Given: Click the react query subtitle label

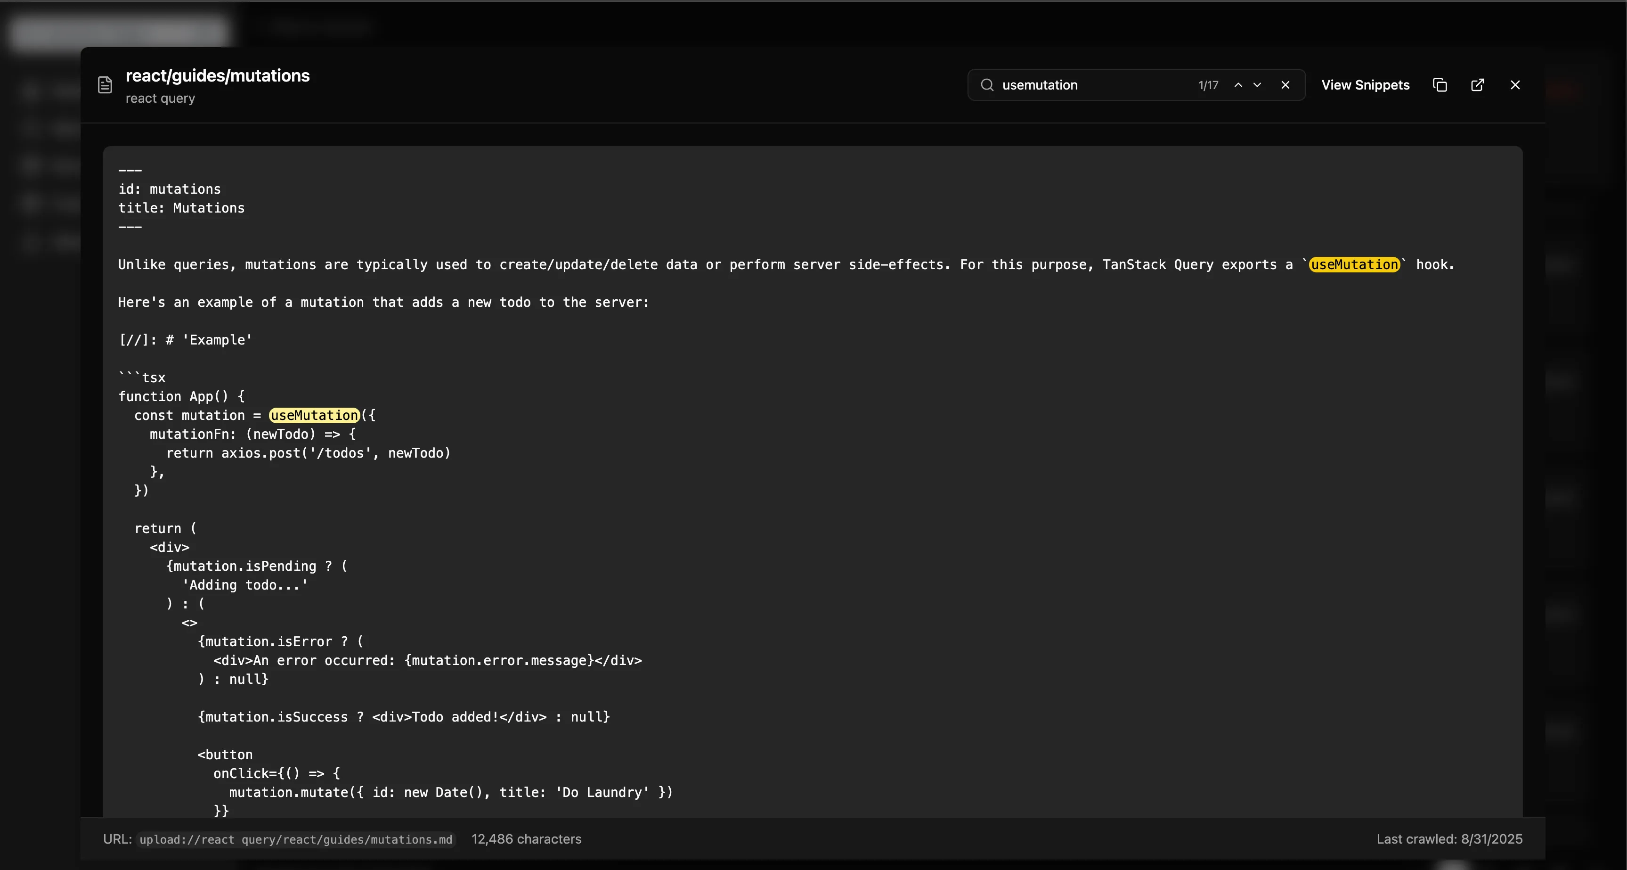Looking at the screenshot, I should (161, 98).
